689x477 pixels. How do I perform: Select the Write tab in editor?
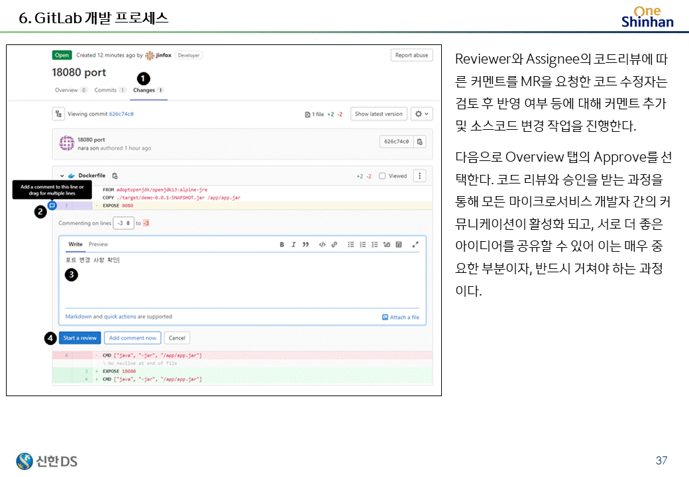point(75,244)
